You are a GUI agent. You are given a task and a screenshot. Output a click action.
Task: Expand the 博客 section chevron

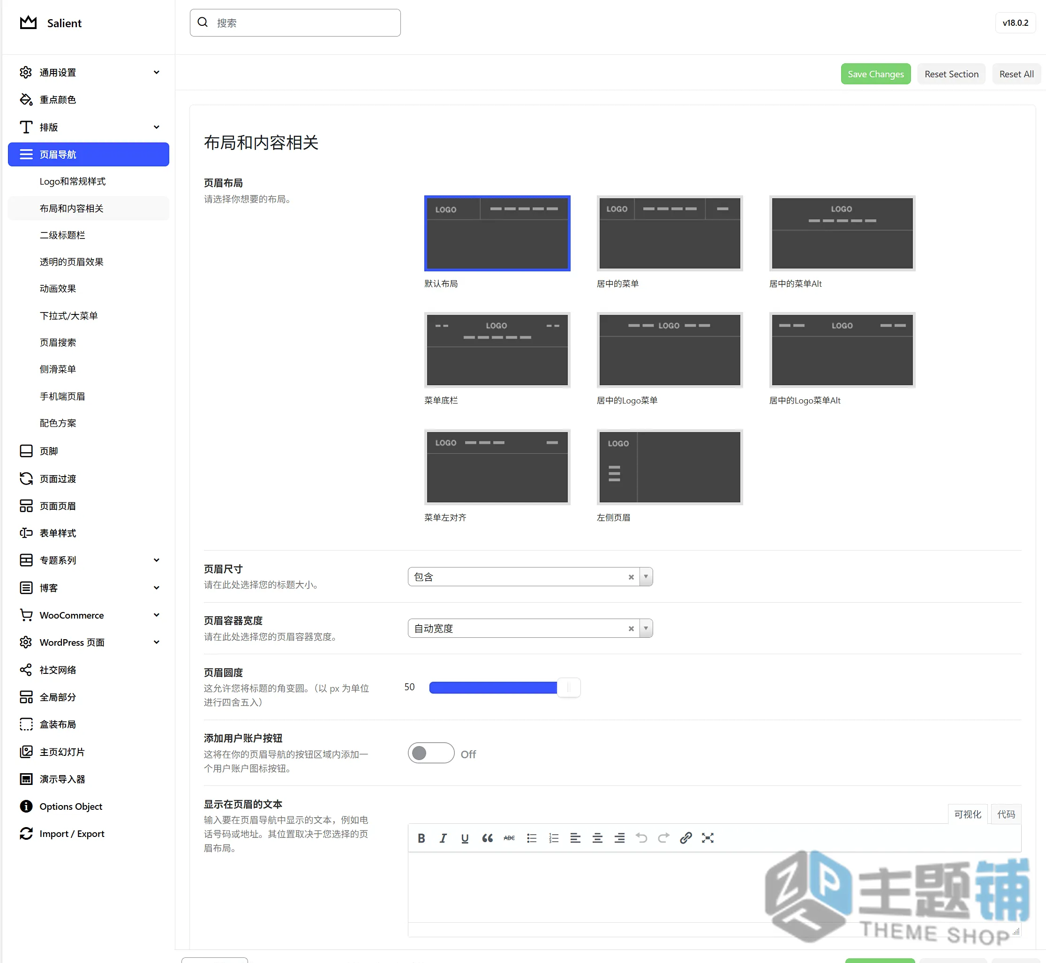[157, 588]
